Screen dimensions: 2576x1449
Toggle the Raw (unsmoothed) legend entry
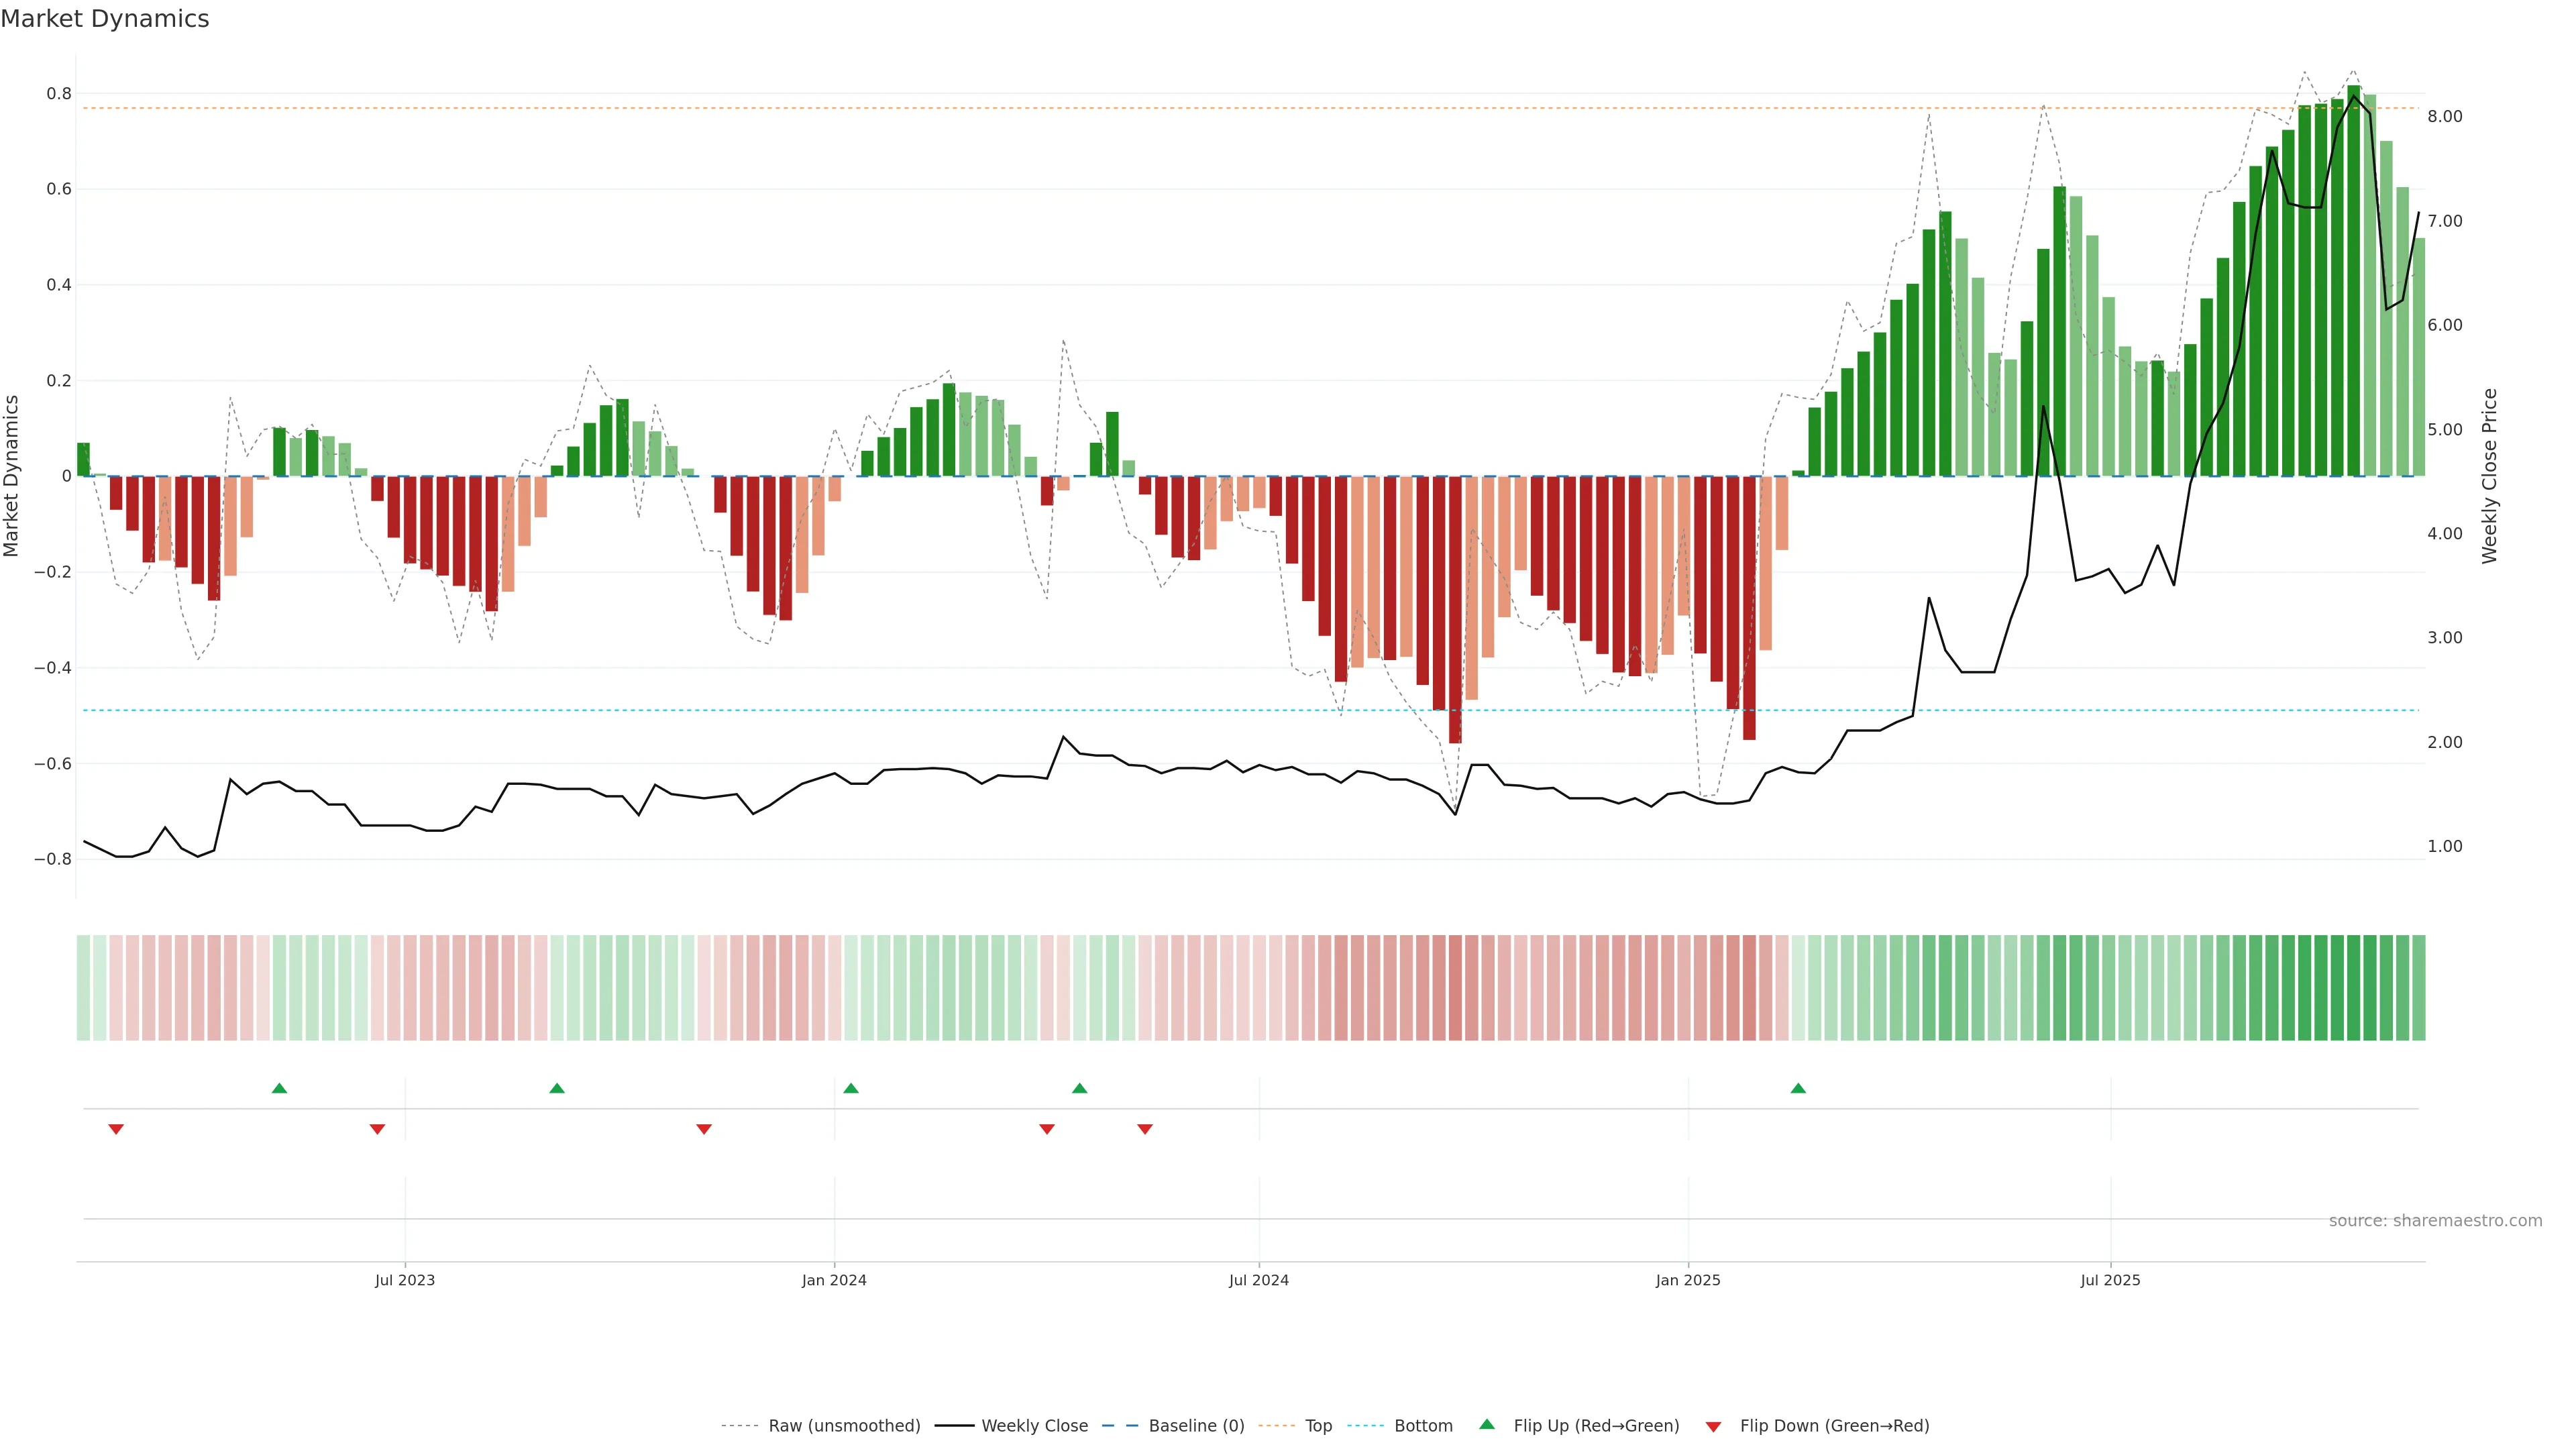843,1426
